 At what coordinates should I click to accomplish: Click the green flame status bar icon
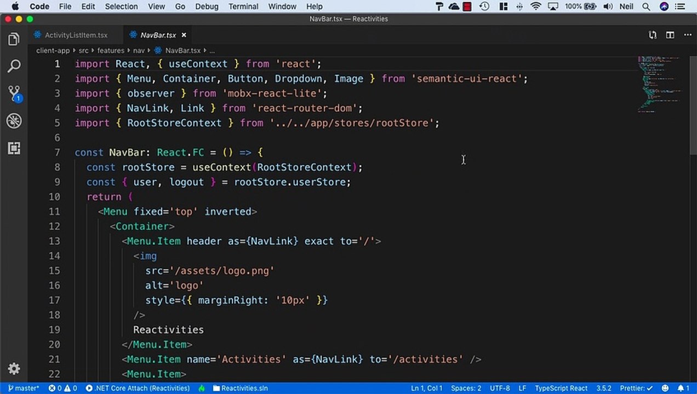pos(202,389)
